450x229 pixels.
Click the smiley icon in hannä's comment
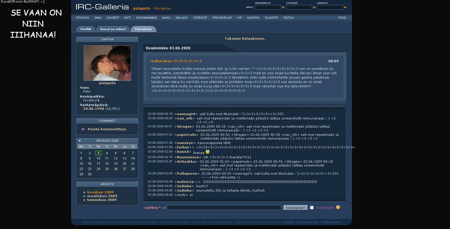(x=207, y=152)
